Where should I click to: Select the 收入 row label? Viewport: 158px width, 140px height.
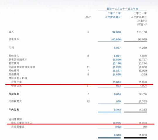11,32
